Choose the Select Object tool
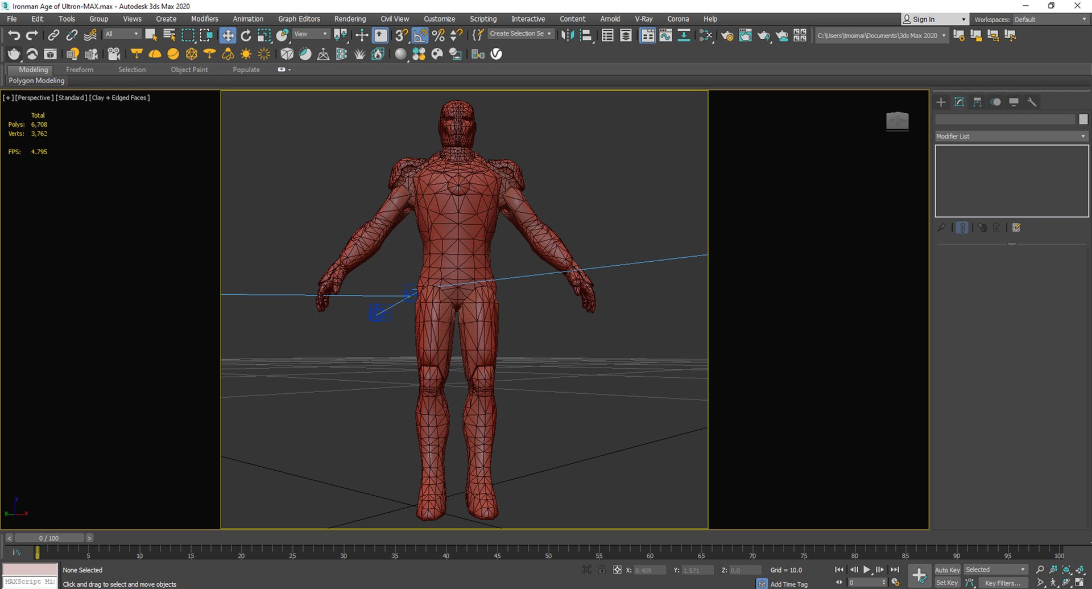The width and height of the screenshot is (1092, 589). pyautogui.click(x=151, y=35)
